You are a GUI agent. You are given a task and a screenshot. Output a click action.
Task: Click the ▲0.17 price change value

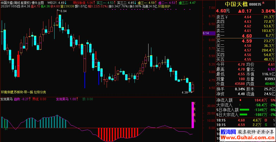point(245,11)
